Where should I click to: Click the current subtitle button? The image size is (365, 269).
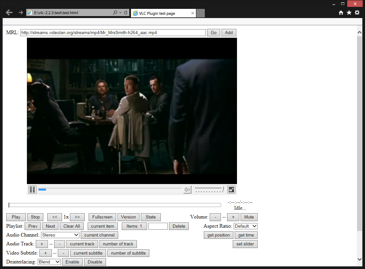[x=88, y=253]
